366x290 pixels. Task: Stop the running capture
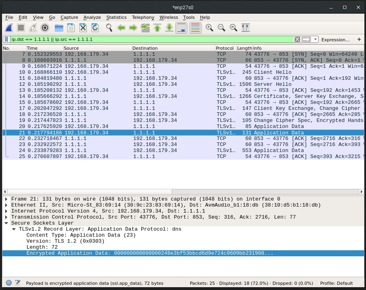(21, 28)
